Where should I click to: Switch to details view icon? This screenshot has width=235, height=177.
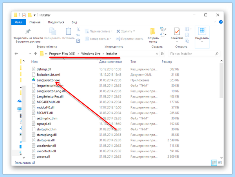[x=214, y=163]
